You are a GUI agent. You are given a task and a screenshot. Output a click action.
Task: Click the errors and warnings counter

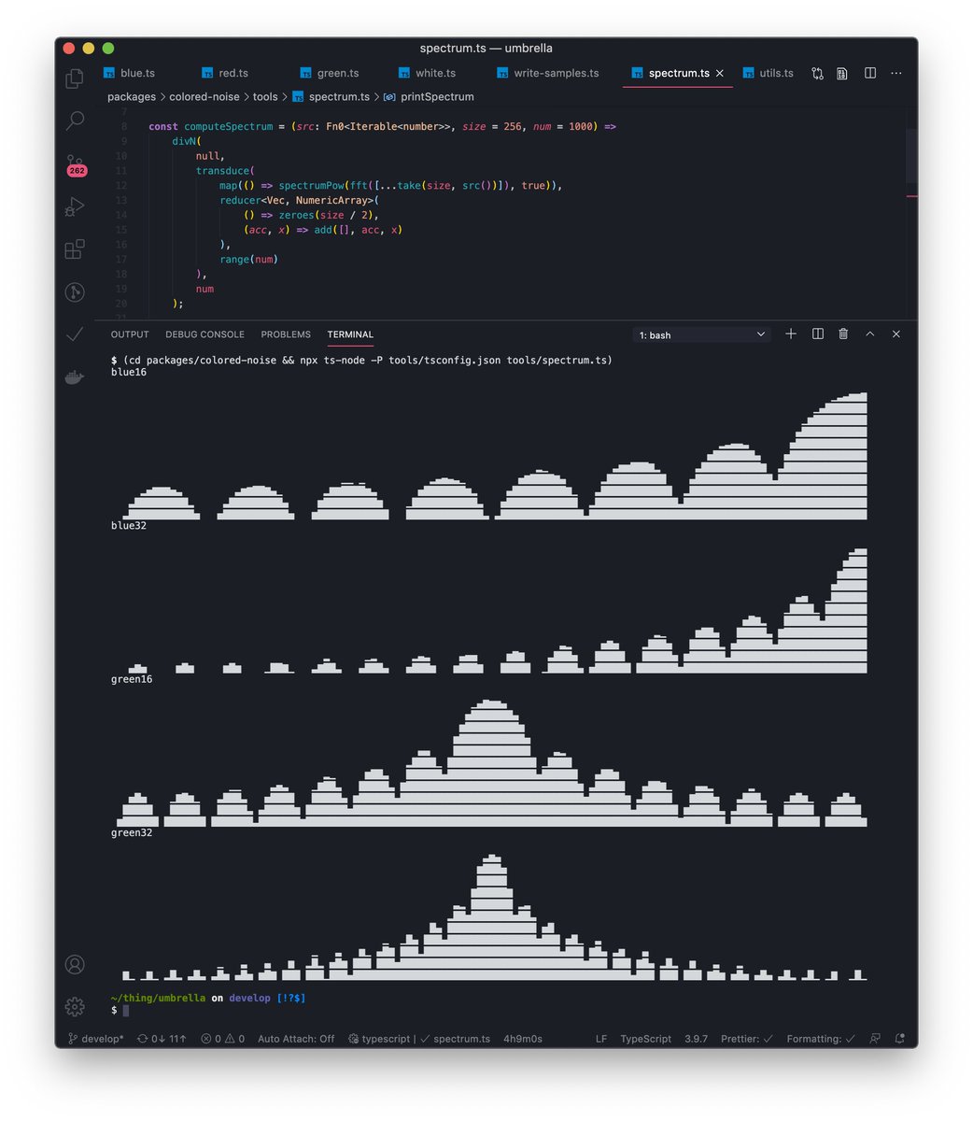click(x=222, y=1038)
